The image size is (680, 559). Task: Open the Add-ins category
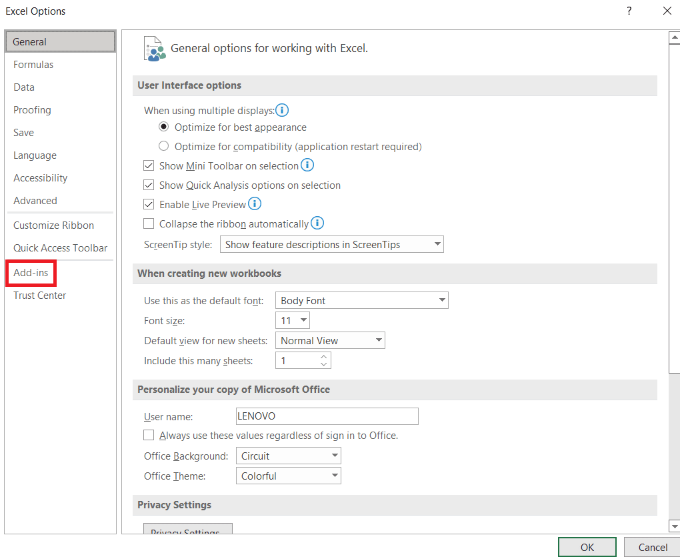(x=31, y=273)
